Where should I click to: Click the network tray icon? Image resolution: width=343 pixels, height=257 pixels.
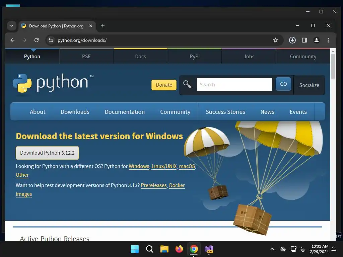[293, 249]
